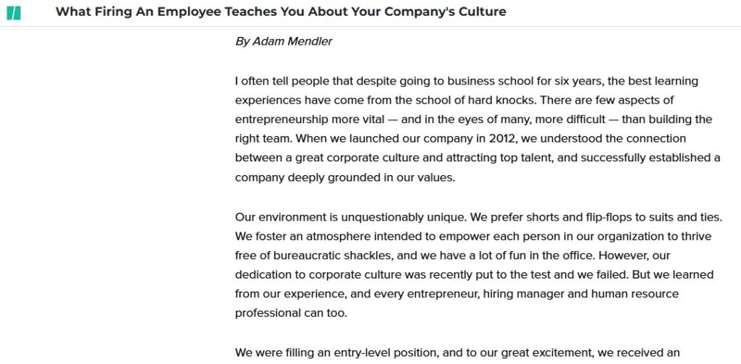Click the green HuffPost logo icon
The width and height of the screenshot is (741, 364).
[14, 13]
